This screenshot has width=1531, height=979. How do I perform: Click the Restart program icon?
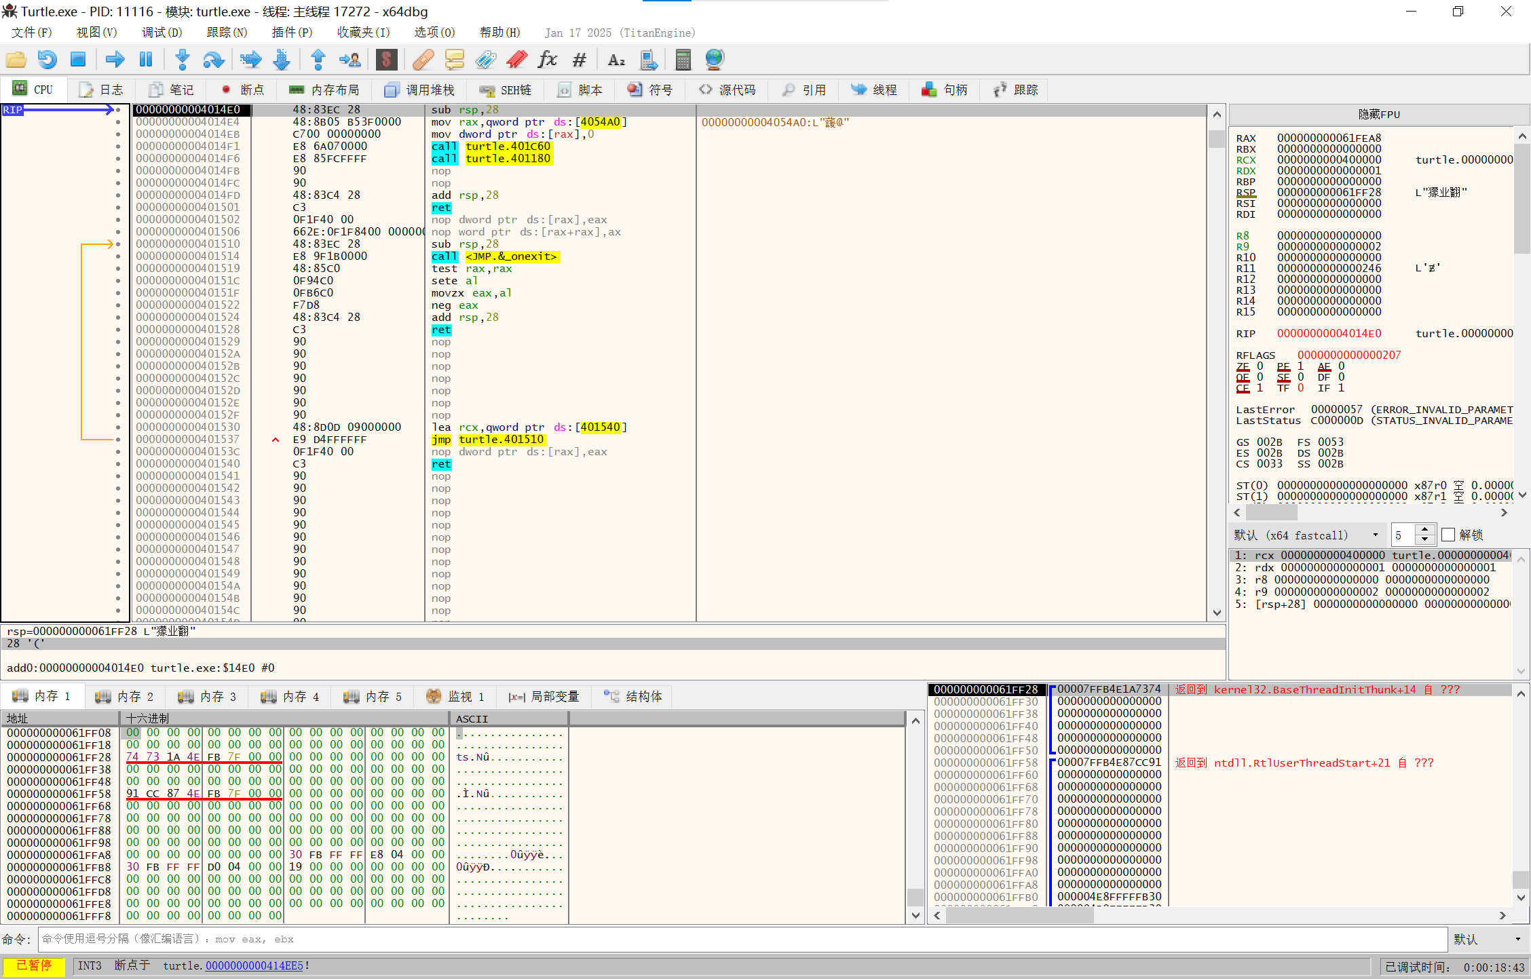point(47,60)
